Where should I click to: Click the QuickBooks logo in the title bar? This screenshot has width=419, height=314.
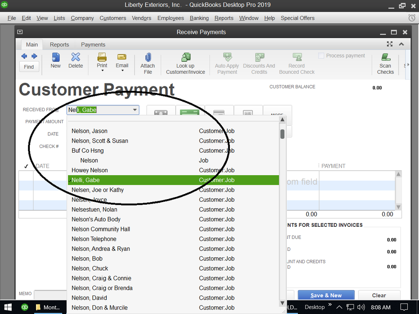4,5
